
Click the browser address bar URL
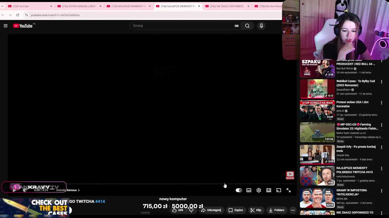click(x=55, y=15)
